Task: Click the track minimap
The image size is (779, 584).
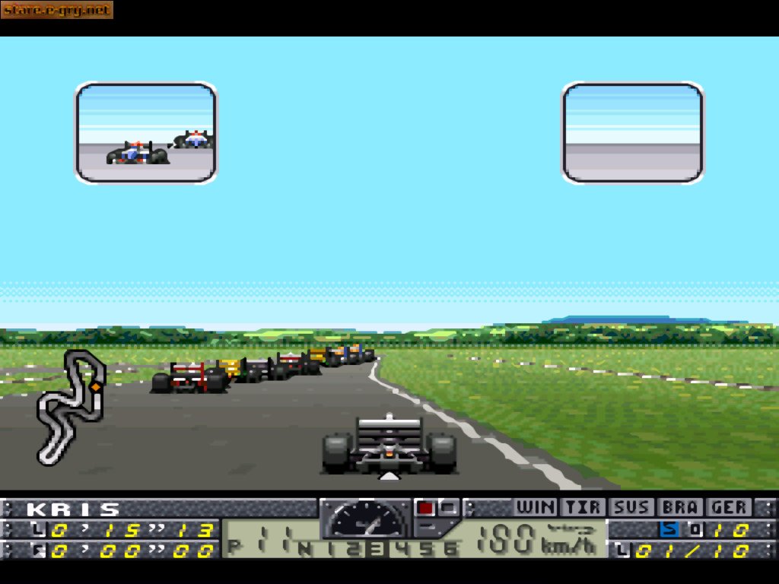Action: click(71, 408)
